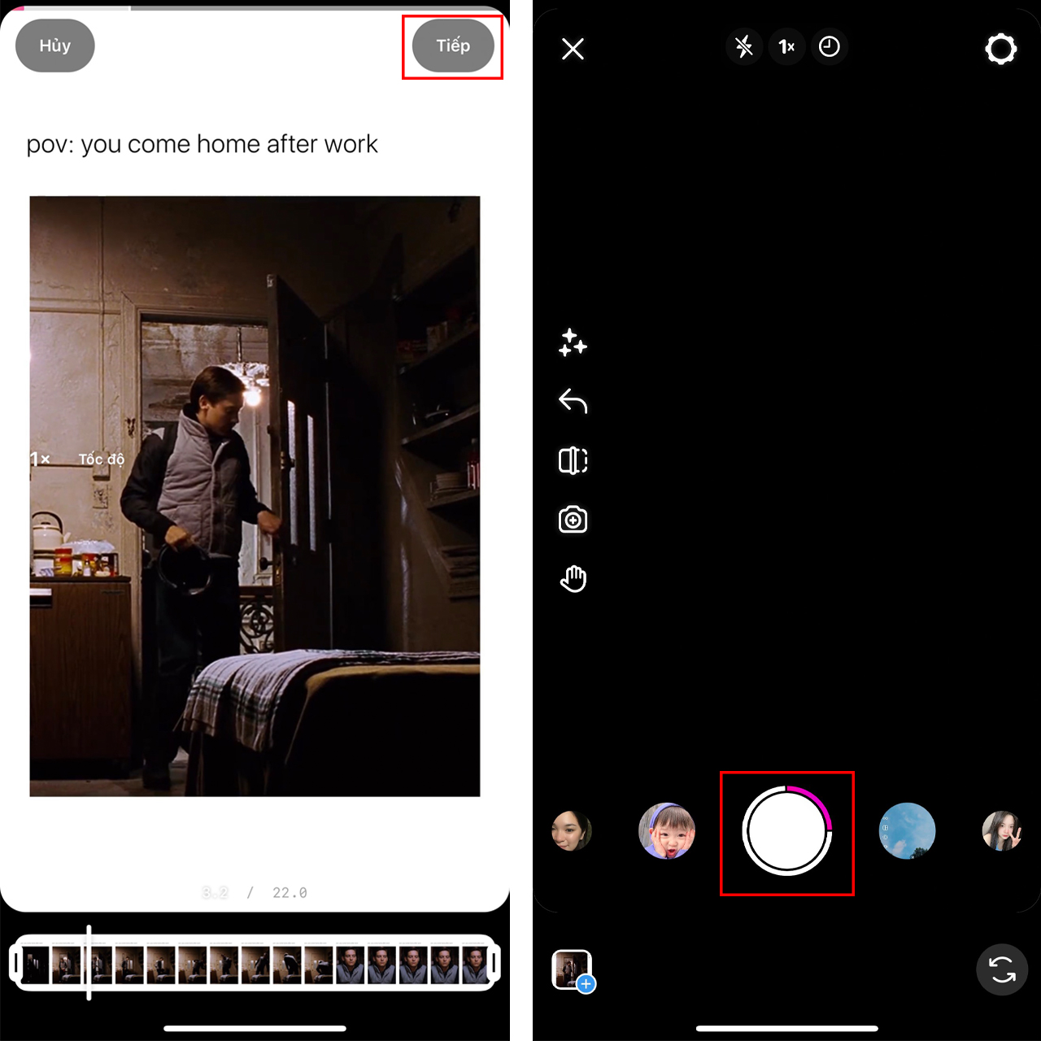Select the sky filter in the effects carousel
Screen dimensions: 1041x1041
point(907,831)
